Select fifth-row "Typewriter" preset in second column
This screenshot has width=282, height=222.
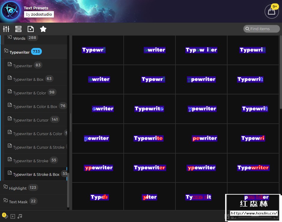coord(150,168)
